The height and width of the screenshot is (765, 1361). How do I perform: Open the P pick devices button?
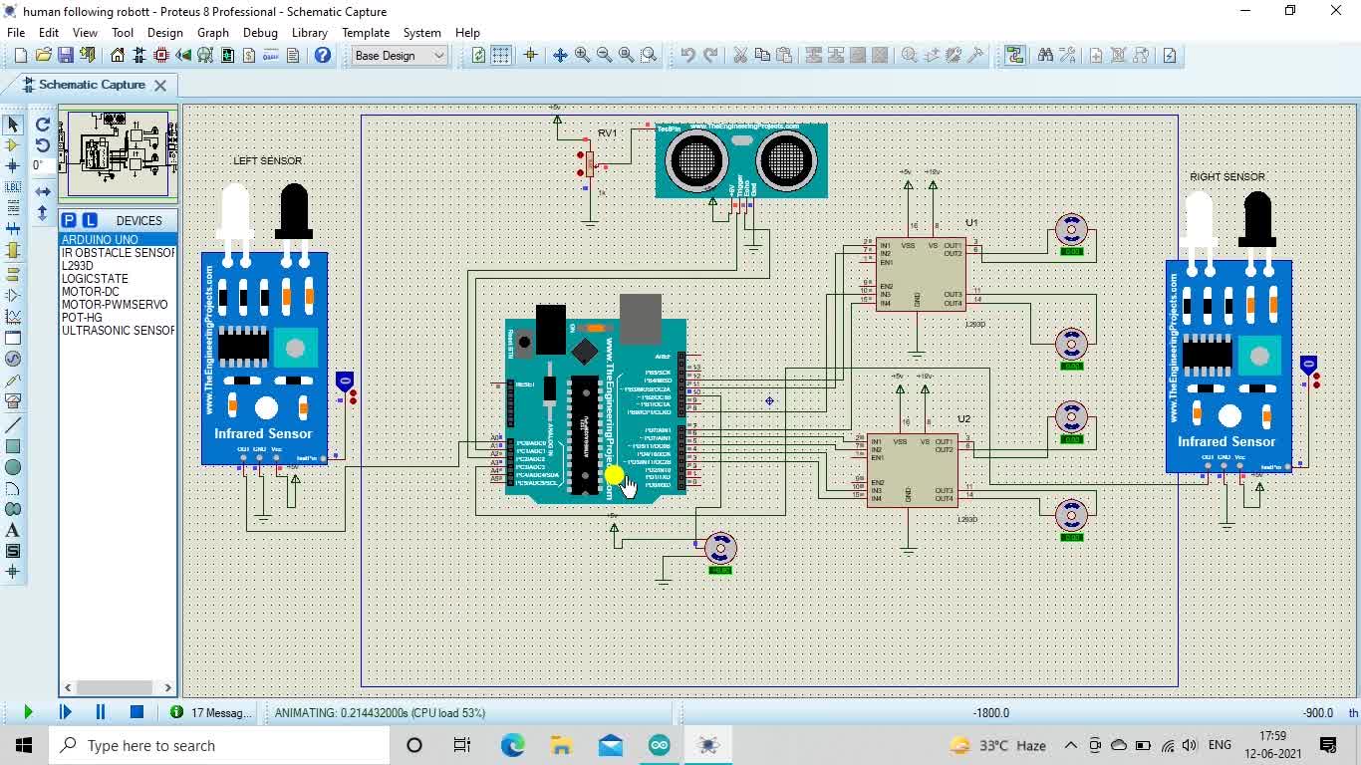(69, 220)
